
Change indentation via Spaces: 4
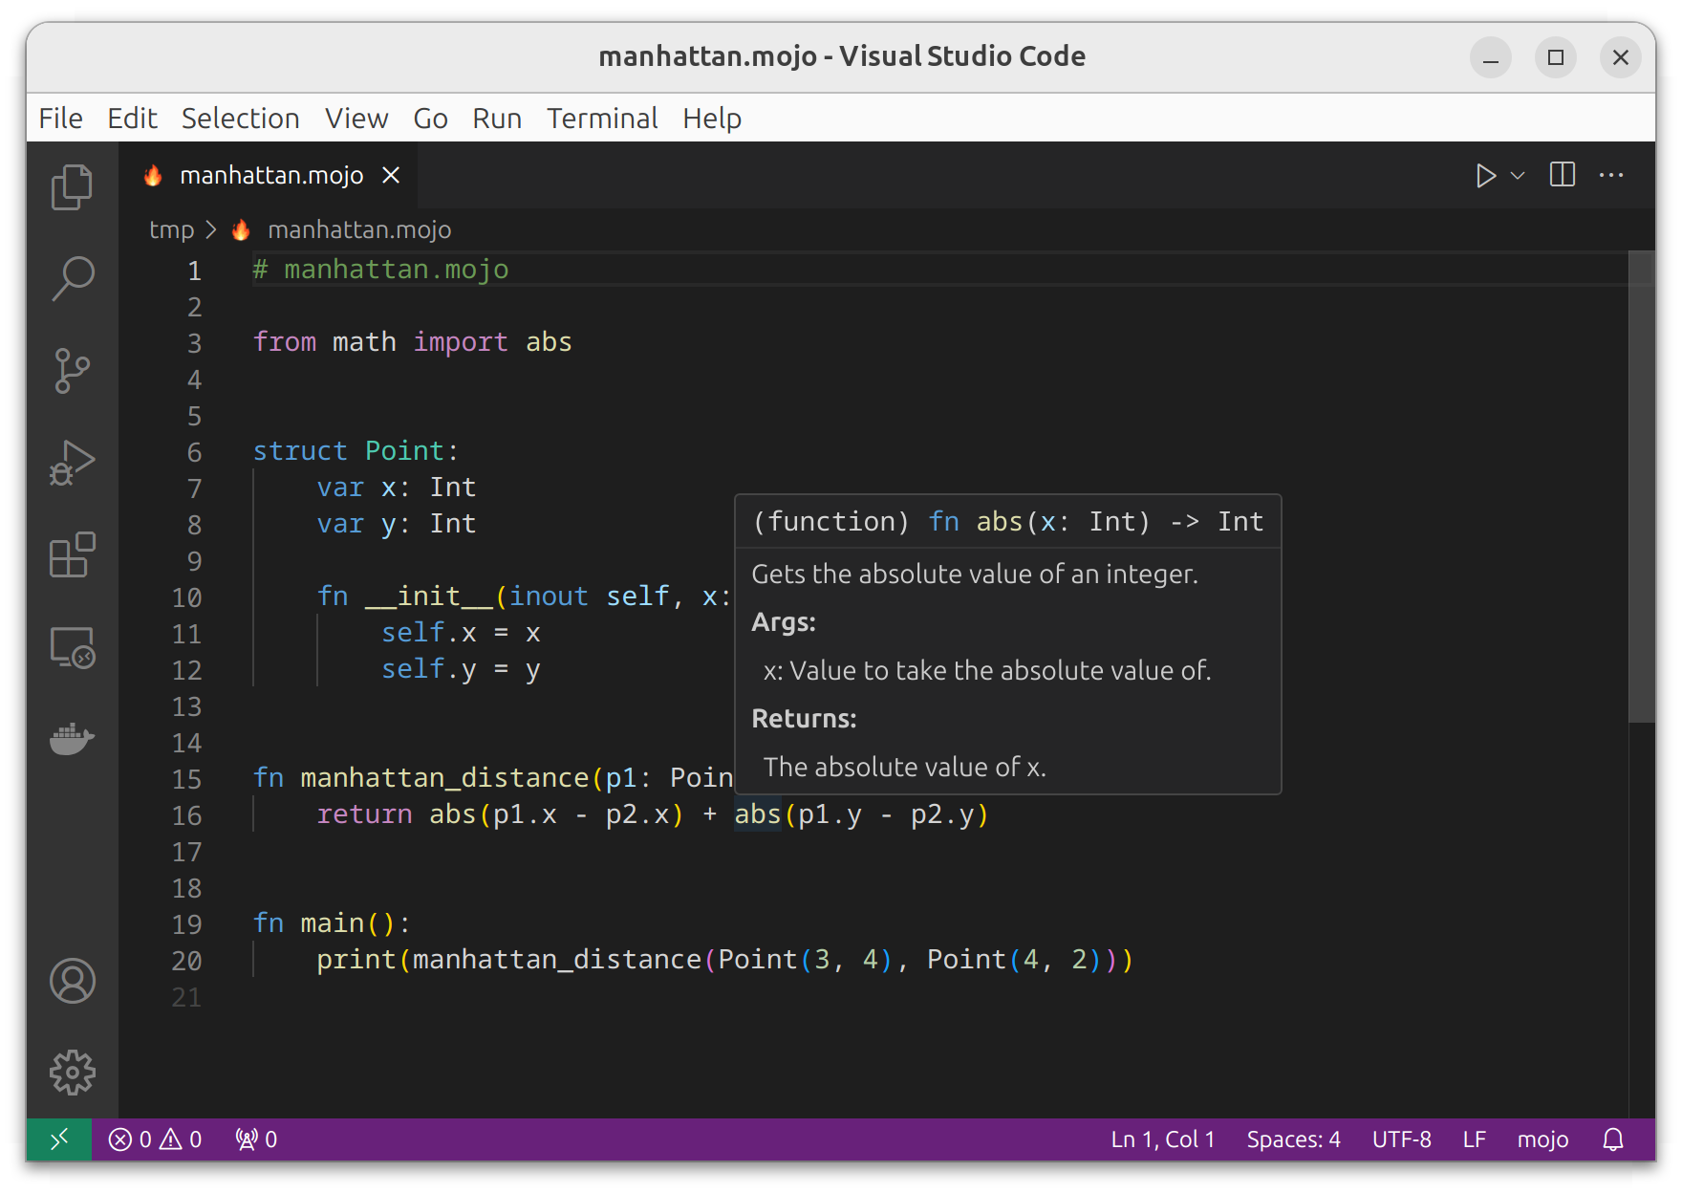coord(1293,1139)
